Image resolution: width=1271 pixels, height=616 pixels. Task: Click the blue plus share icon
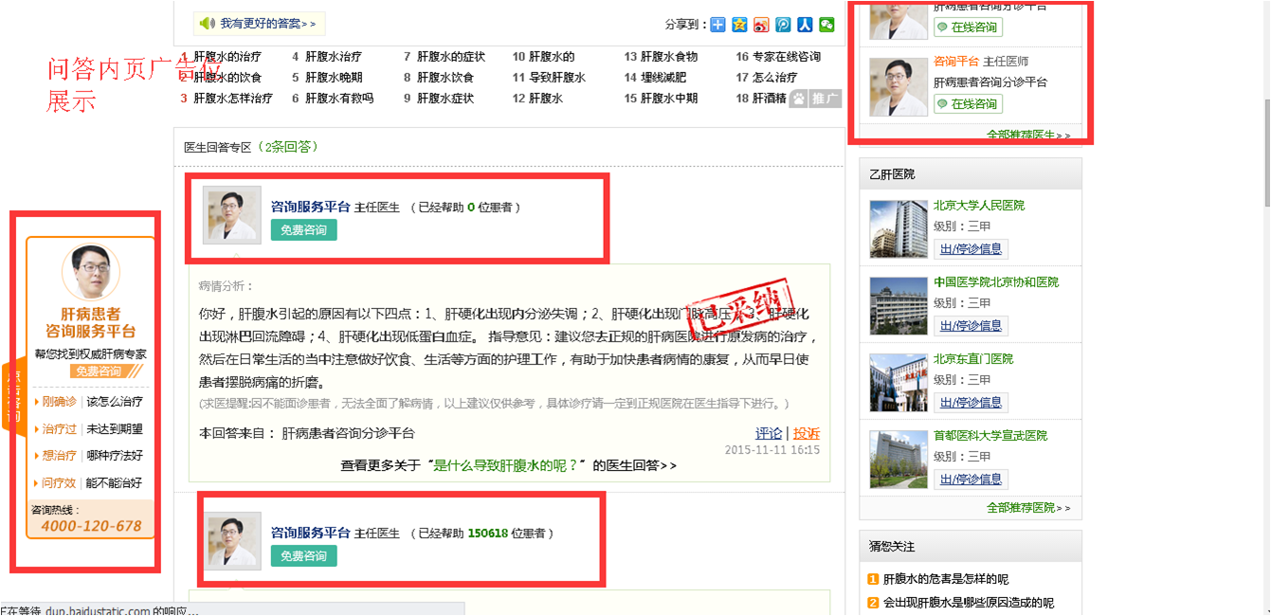click(x=717, y=25)
